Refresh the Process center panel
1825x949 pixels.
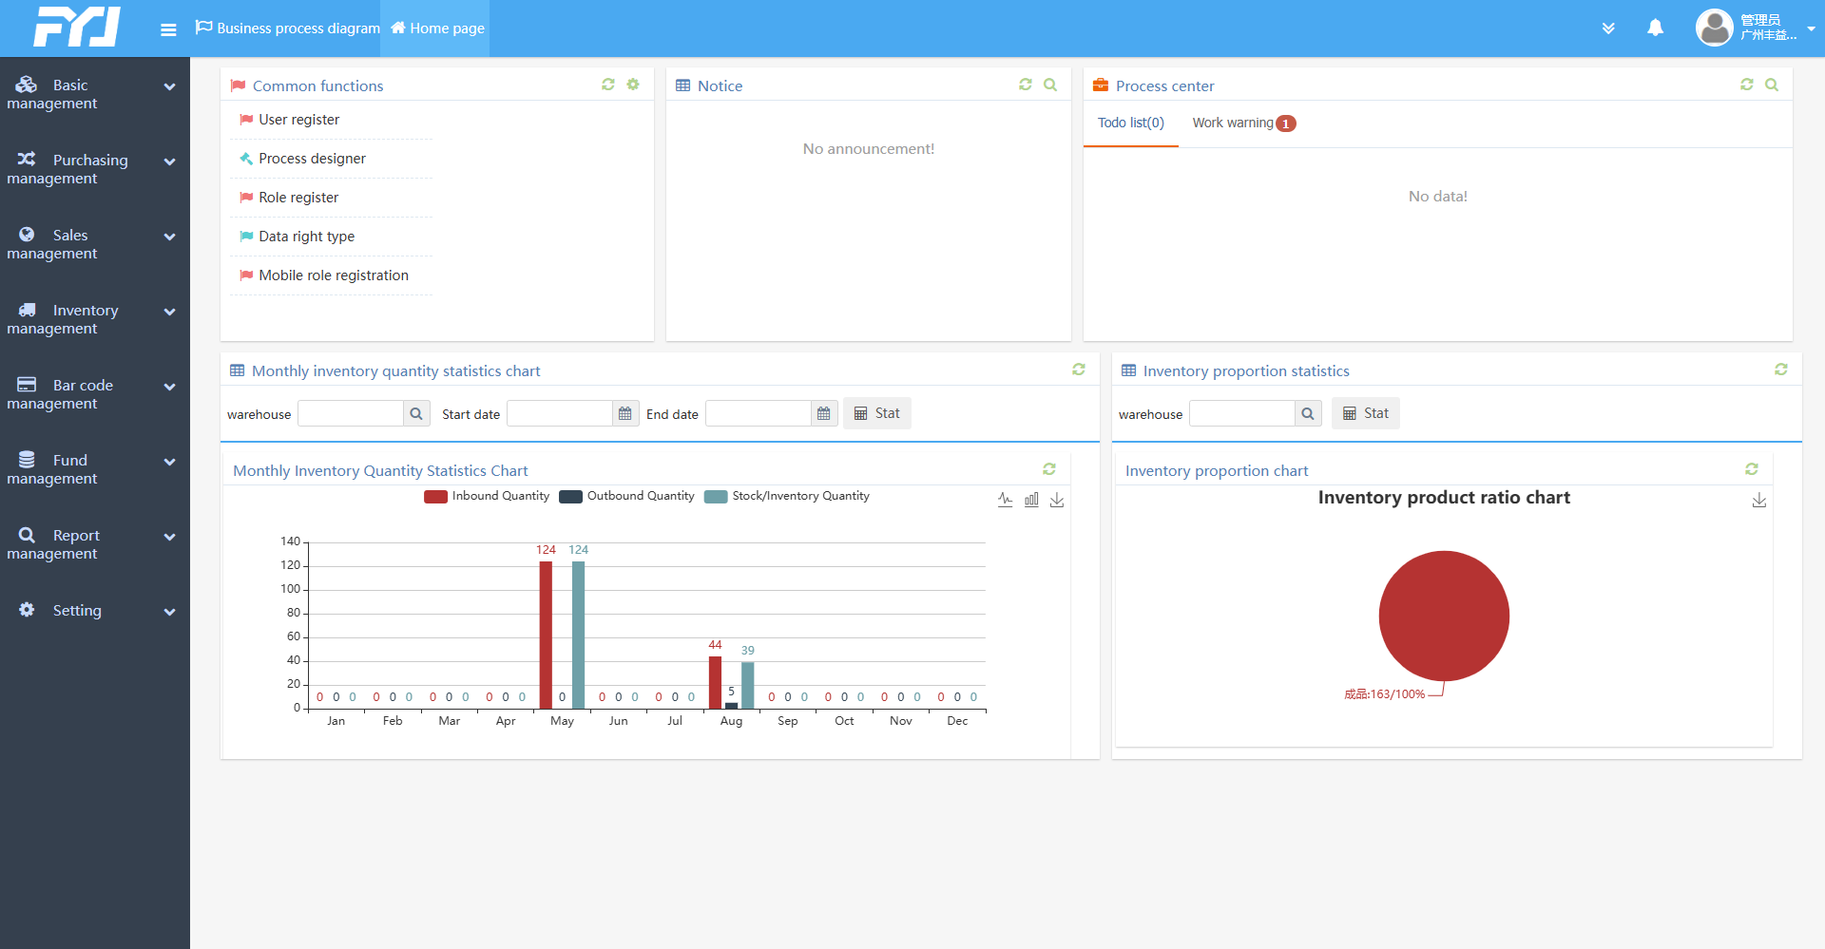tap(1747, 85)
